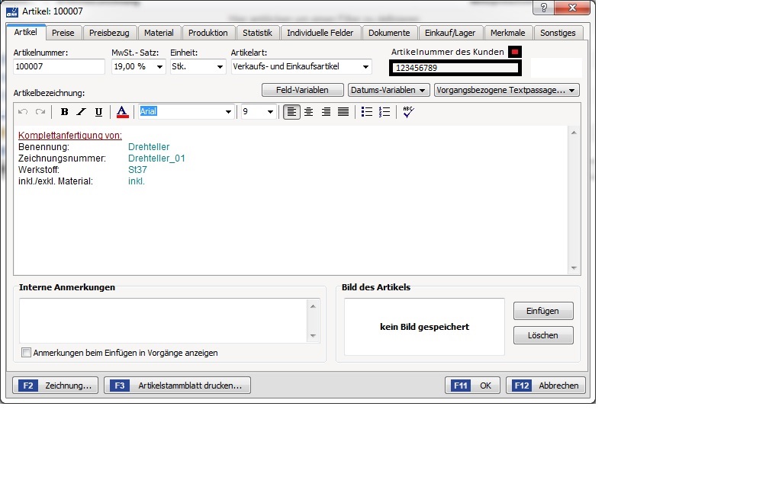Click the help question mark button
The width and height of the screenshot is (769, 480).
click(x=543, y=8)
